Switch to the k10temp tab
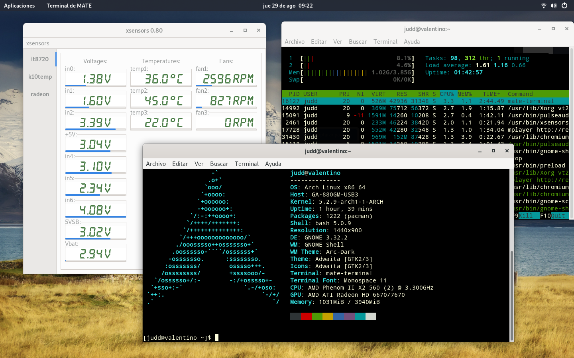This screenshot has height=358, width=574. coord(40,76)
